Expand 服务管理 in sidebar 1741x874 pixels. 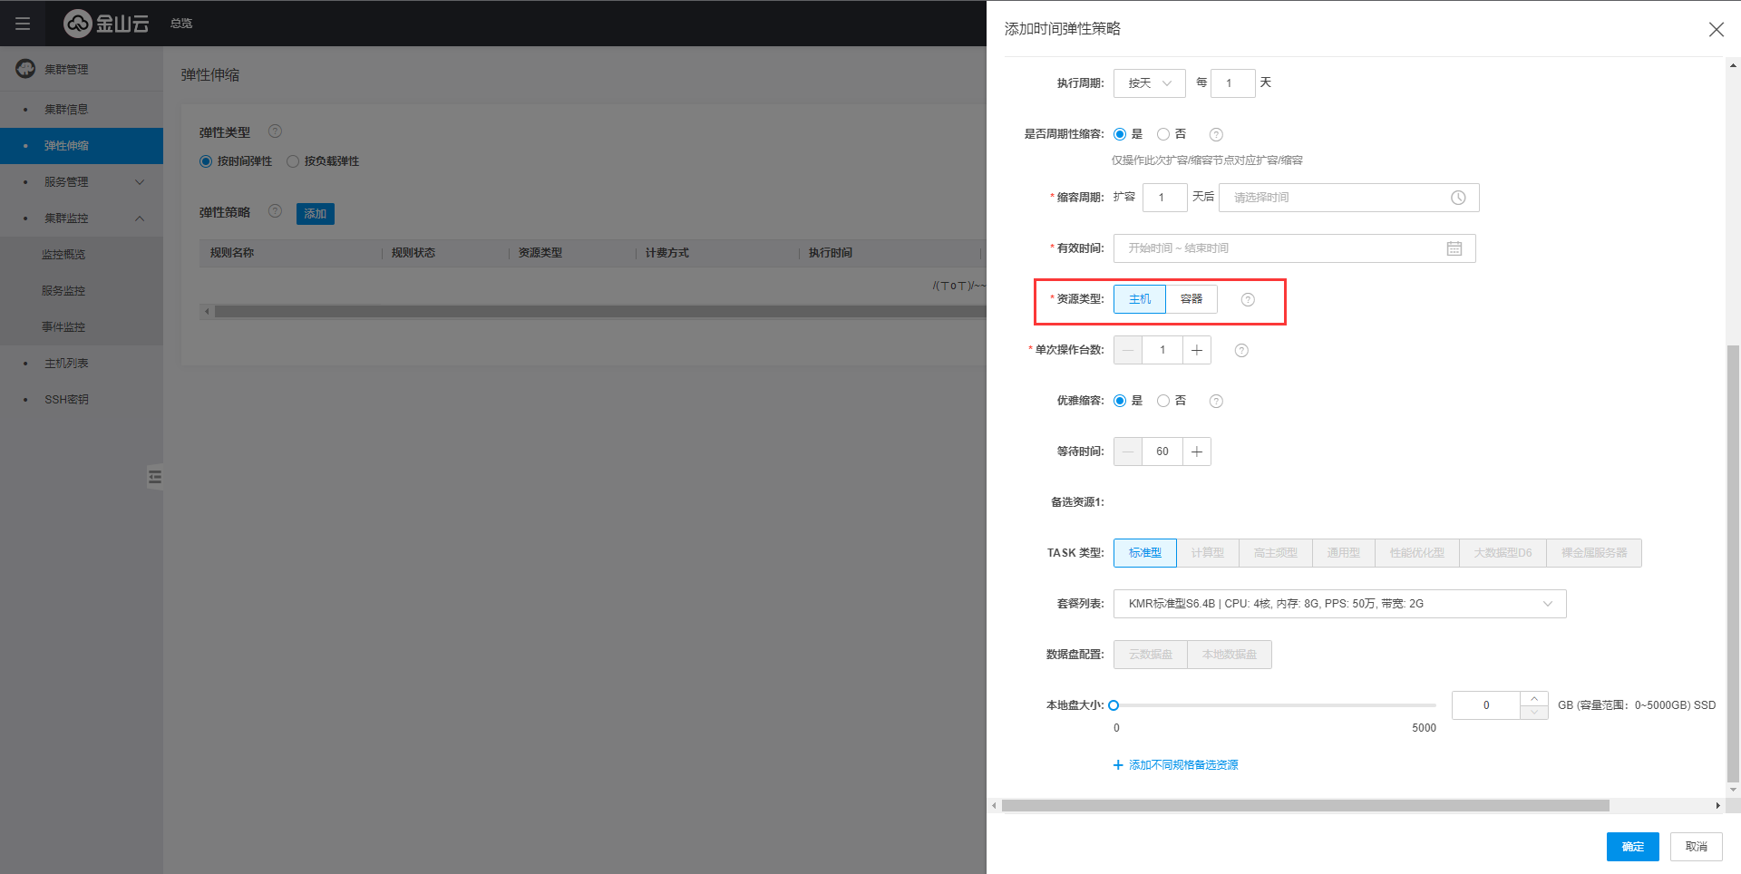pos(82,182)
